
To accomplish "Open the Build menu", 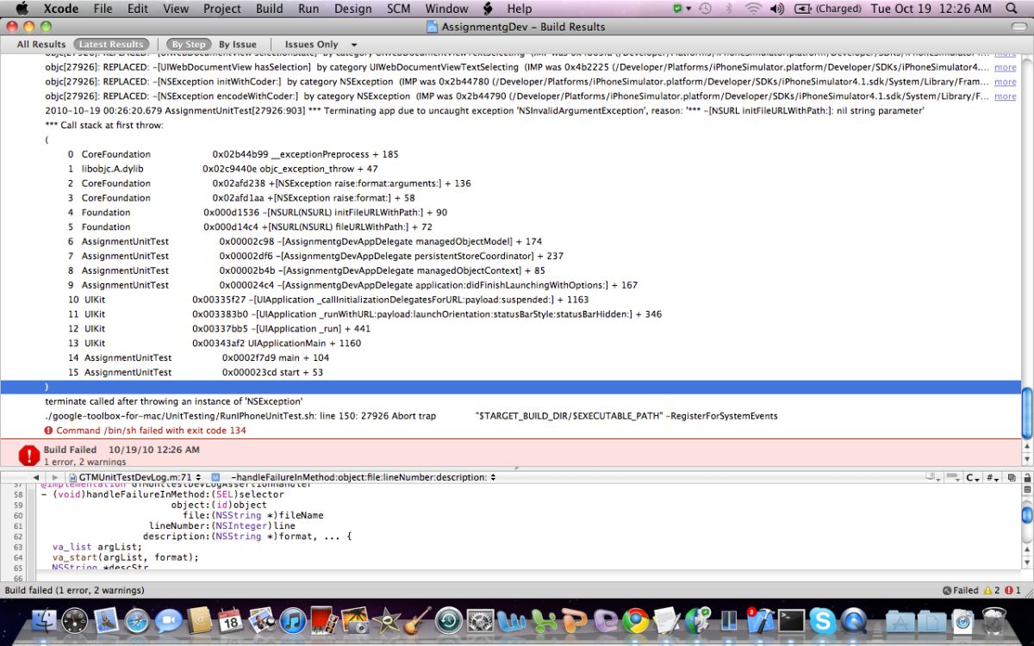I will 270,9.
